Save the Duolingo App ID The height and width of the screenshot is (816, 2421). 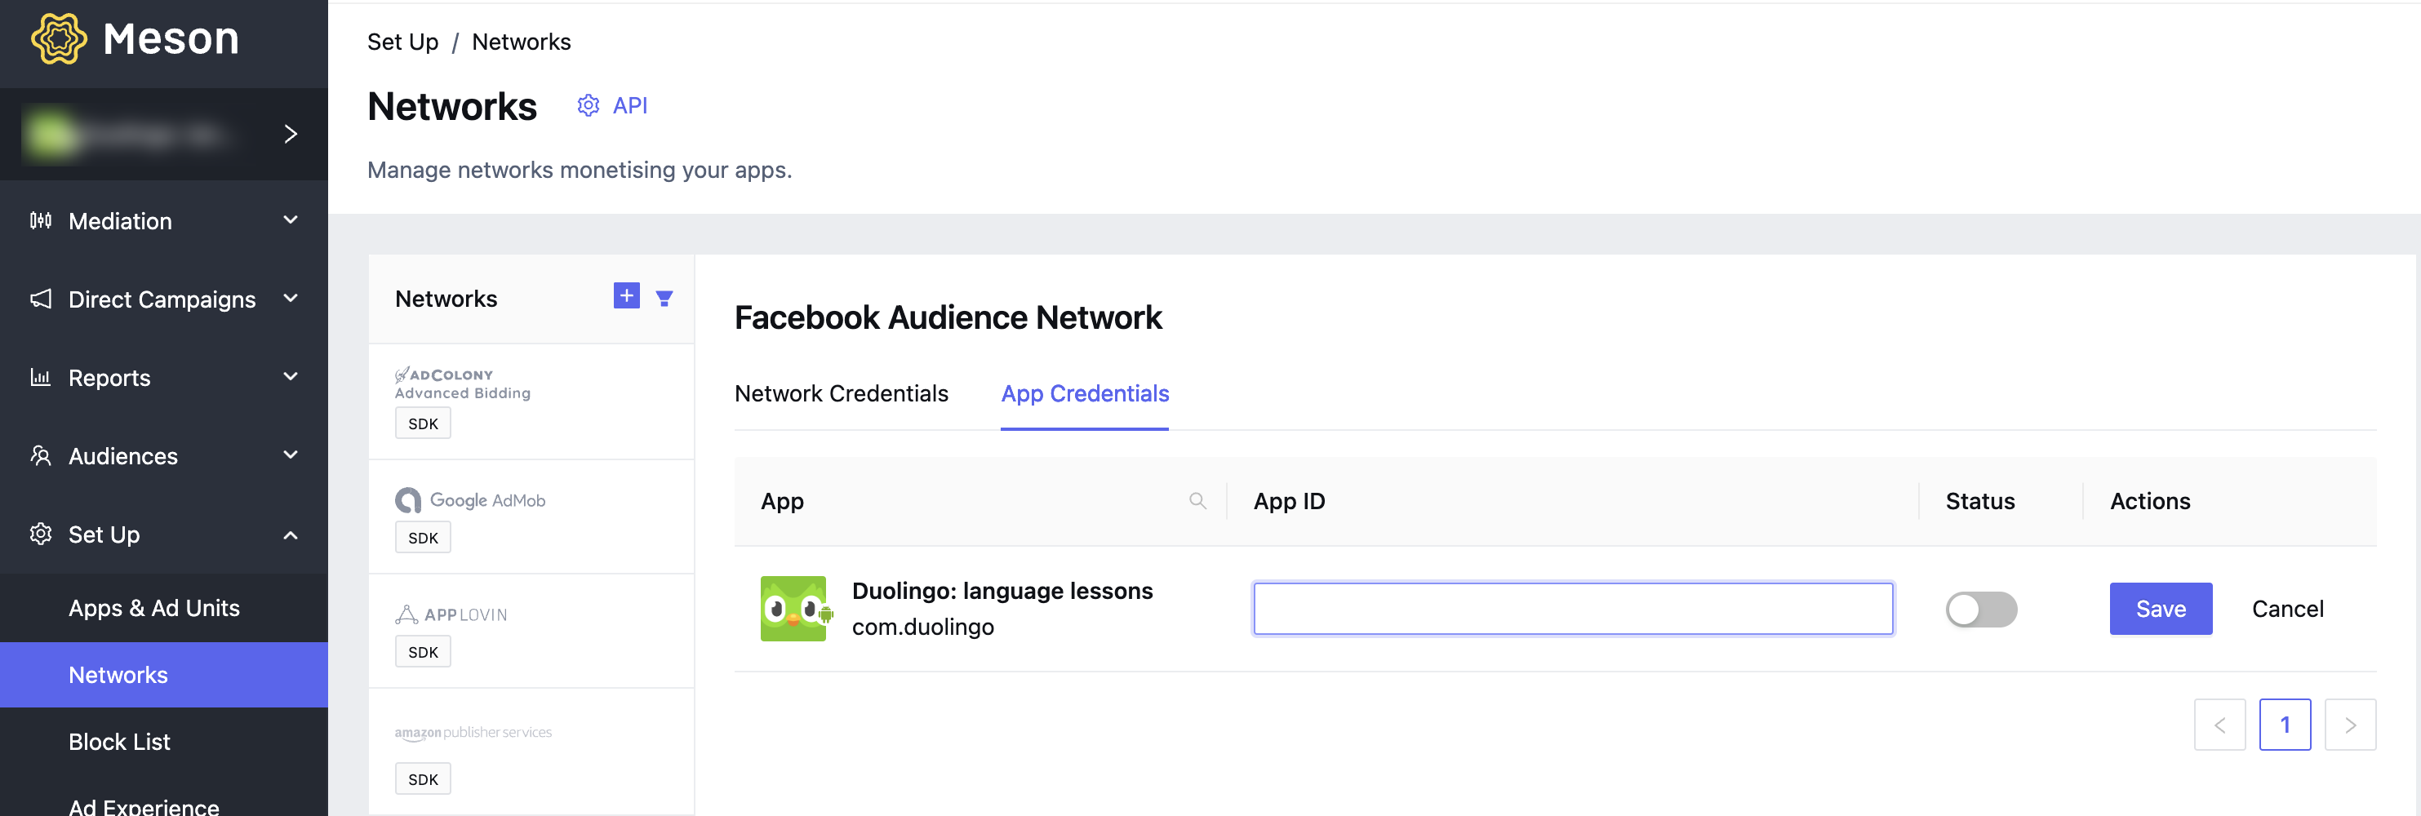[x=2161, y=609]
